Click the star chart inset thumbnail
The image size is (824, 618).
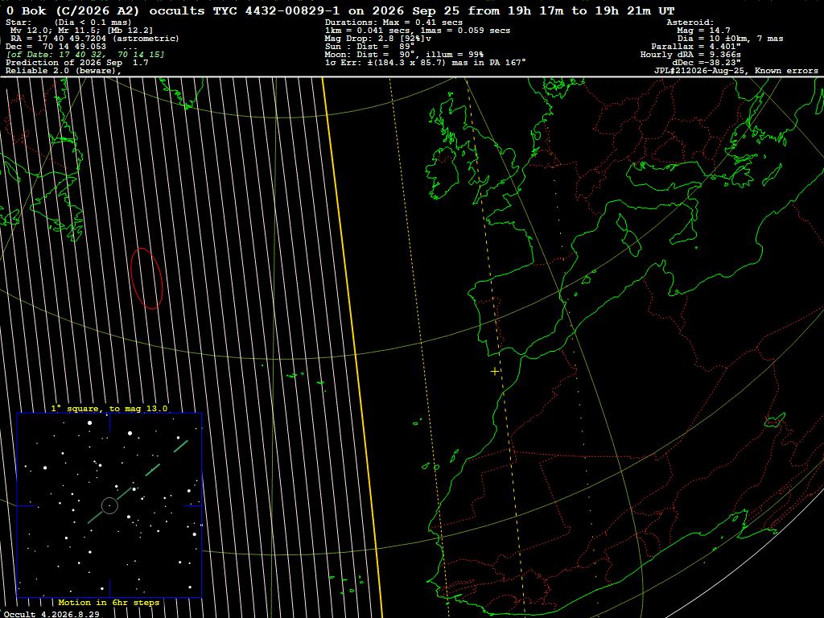pos(109,505)
